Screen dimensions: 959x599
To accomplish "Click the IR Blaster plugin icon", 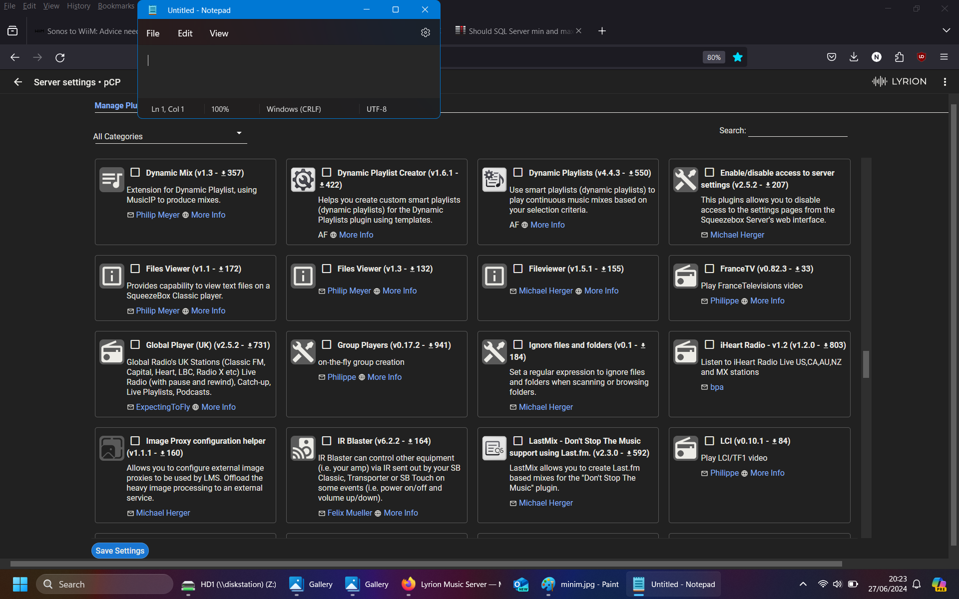I will pyautogui.click(x=303, y=448).
